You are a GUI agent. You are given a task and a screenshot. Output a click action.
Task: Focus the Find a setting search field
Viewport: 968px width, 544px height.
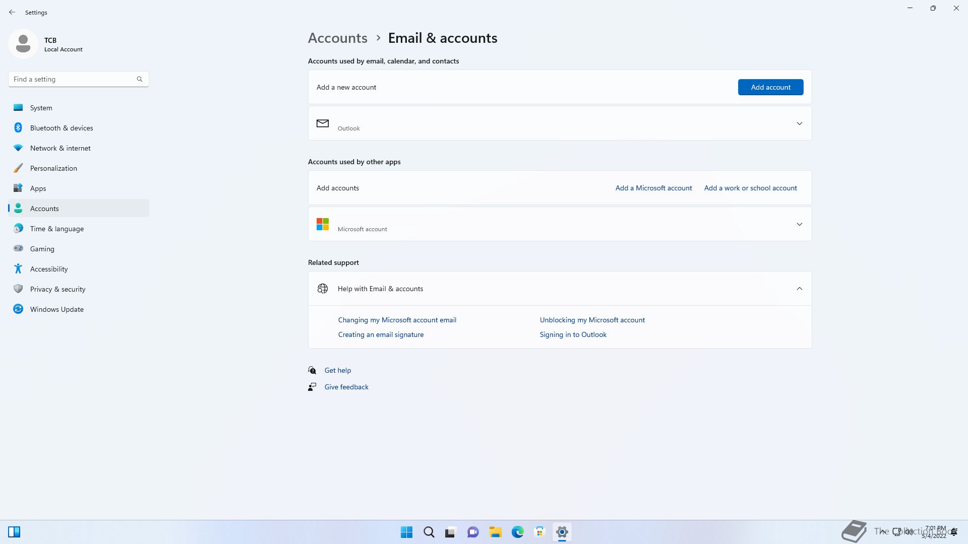(78, 79)
